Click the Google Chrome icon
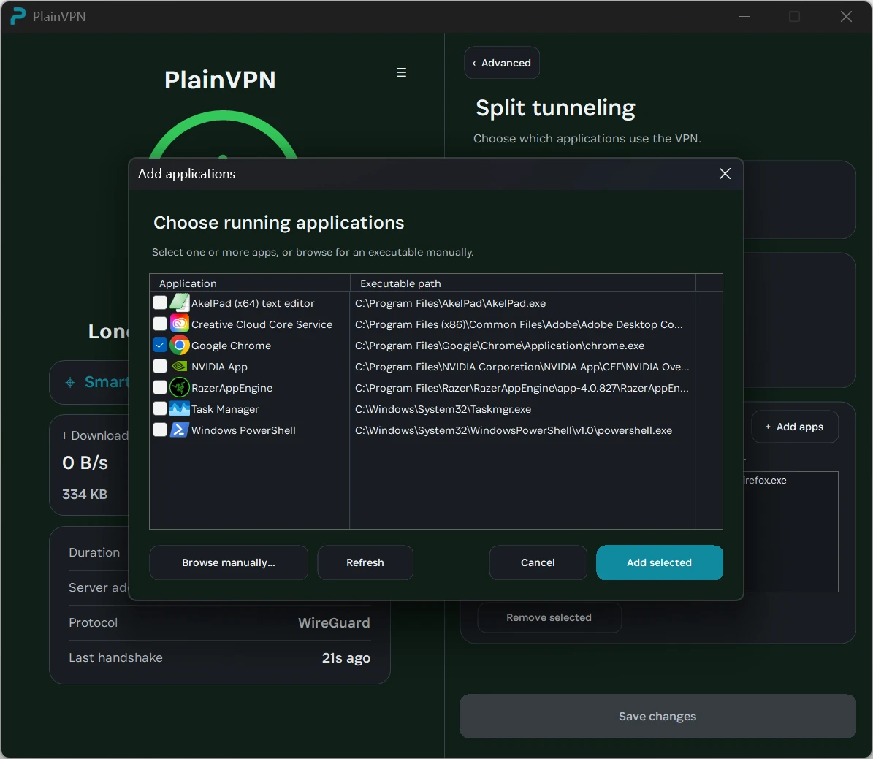Image resolution: width=873 pixels, height=759 pixels. click(179, 346)
